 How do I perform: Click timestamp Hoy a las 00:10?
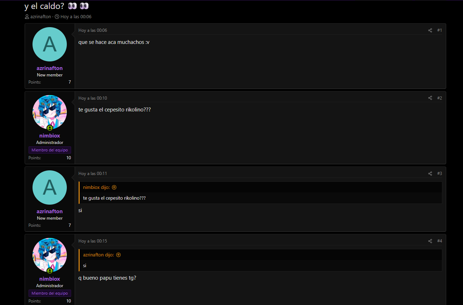[x=93, y=98]
